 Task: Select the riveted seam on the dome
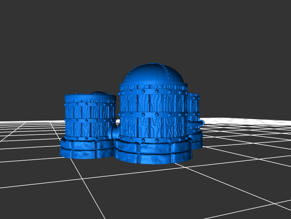[x=167, y=75]
